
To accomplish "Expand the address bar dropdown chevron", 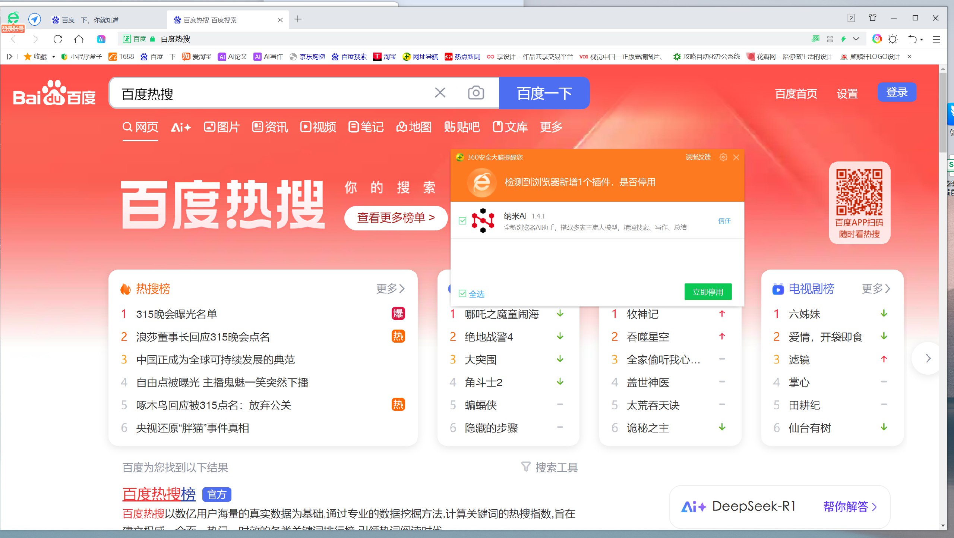I will (x=856, y=39).
